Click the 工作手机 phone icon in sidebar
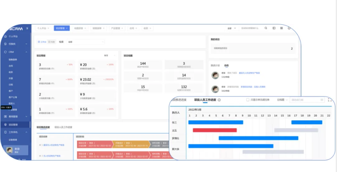The image size is (337, 172). 5,132
